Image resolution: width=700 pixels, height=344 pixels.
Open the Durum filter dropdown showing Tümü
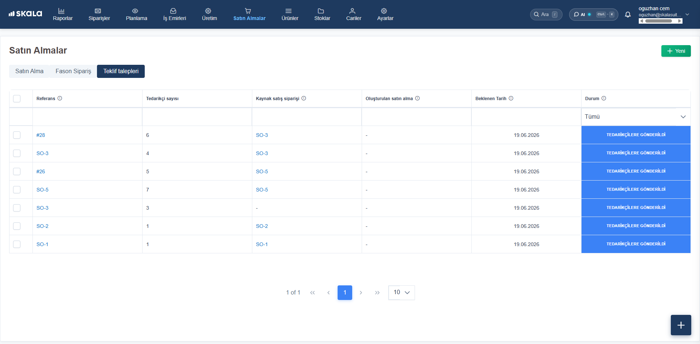point(635,117)
